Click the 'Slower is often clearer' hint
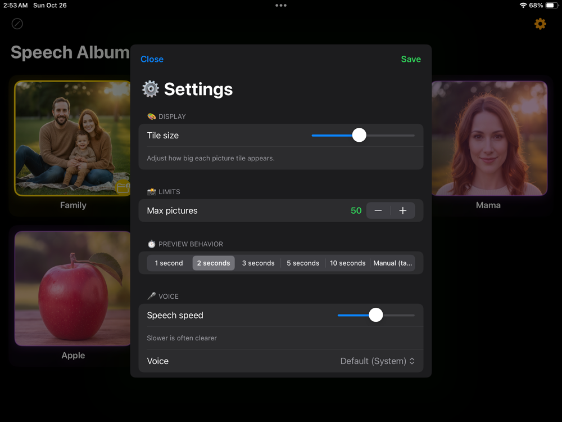This screenshot has height=422, width=562. 182,338
